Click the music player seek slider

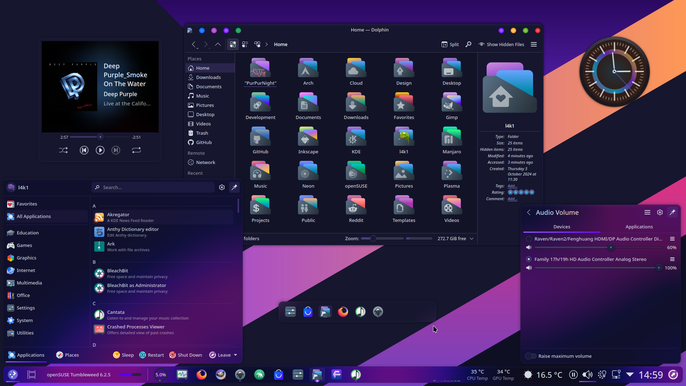pos(100,137)
